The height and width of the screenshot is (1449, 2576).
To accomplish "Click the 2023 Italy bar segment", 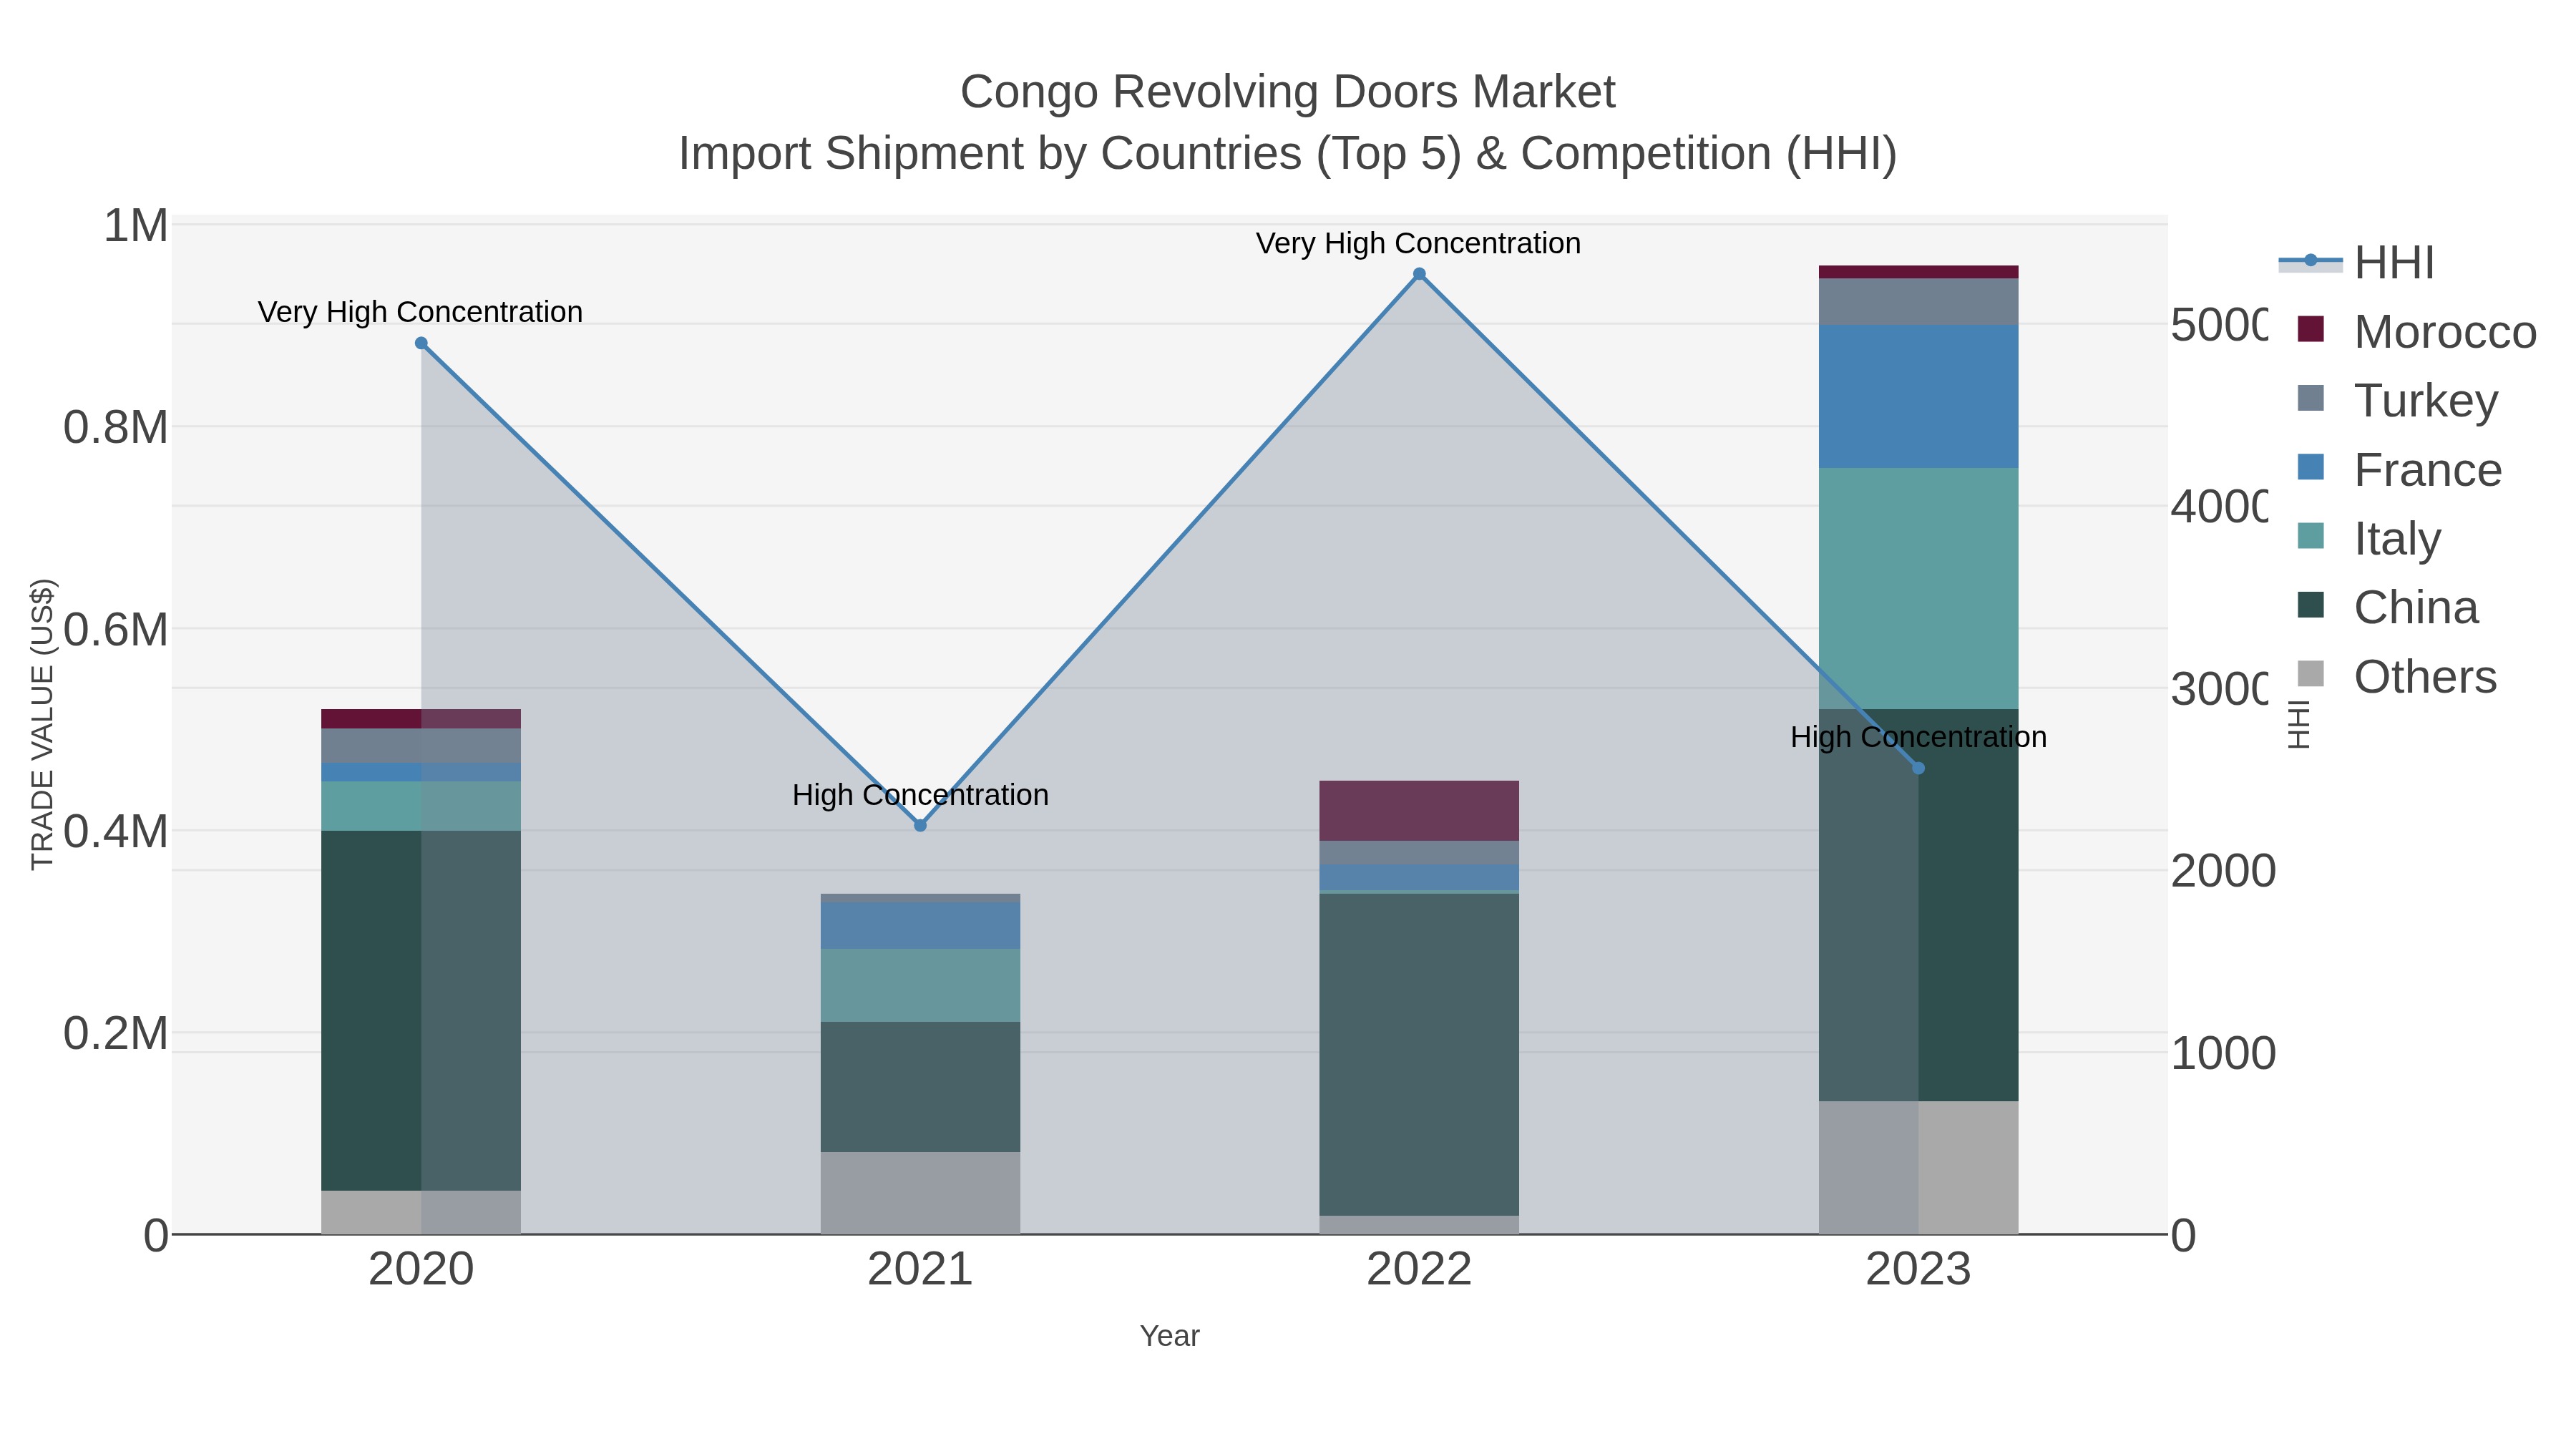I will (1918, 588).
